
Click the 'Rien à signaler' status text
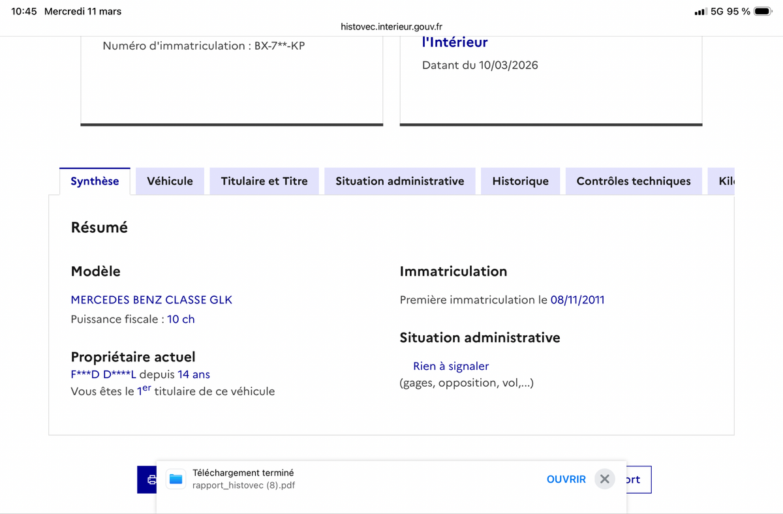coord(450,367)
